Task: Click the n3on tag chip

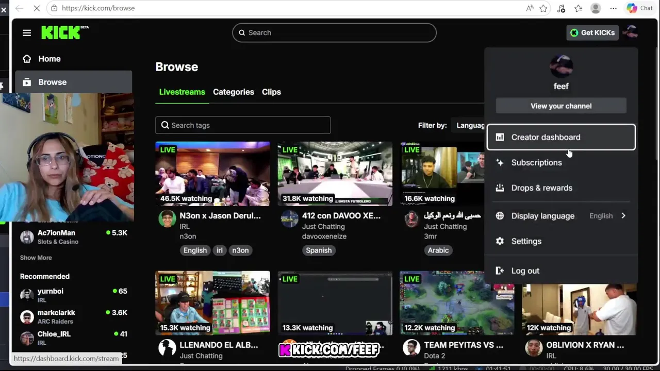Action: point(240,250)
